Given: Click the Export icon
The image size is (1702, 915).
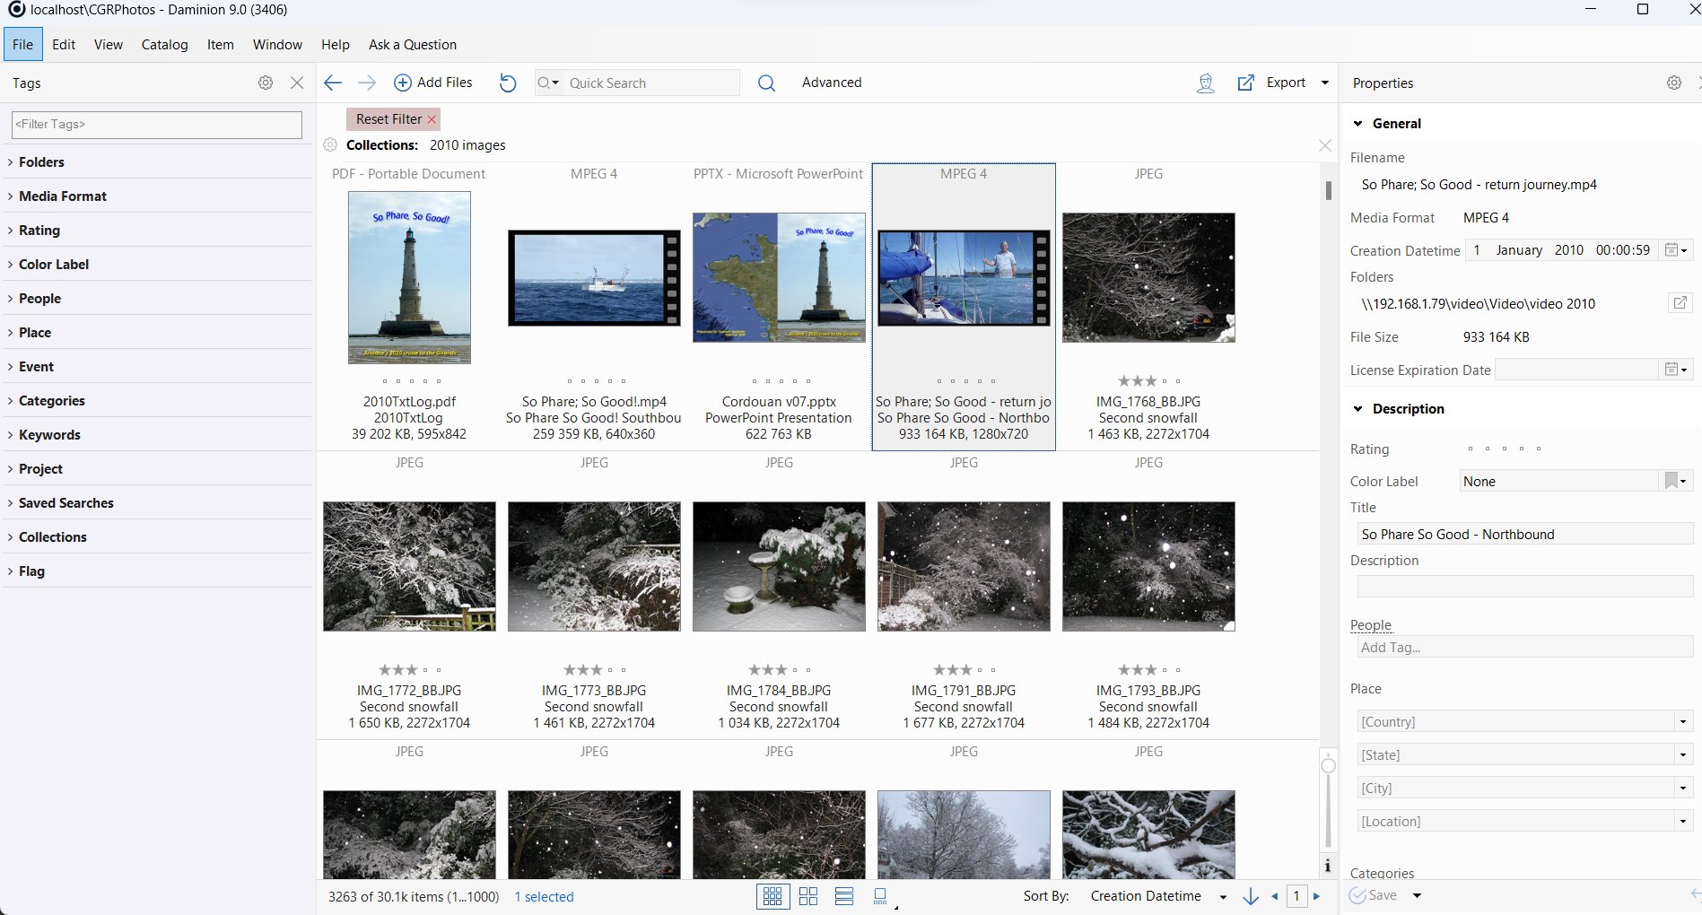Looking at the screenshot, I should coord(1246,83).
